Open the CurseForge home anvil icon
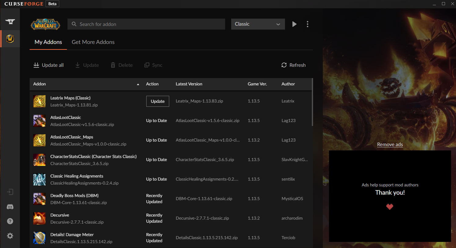This screenshot has height=248, width=456. point(10,21)
